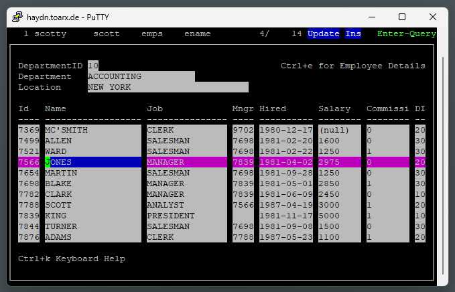Click the MANAGER job cell in JONES row
455x292 pixels.
[187, 162]
